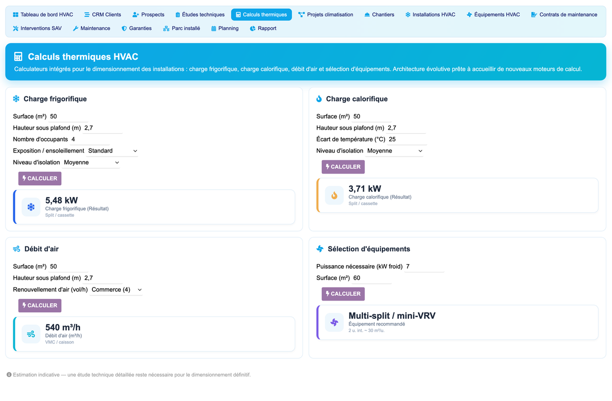
Task: Open Niveau d'isolation dropdown in Charge calorifique
Action: tap(395, 151)
